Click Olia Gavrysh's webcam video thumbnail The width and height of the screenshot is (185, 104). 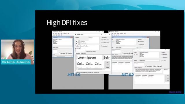(17, 52)
